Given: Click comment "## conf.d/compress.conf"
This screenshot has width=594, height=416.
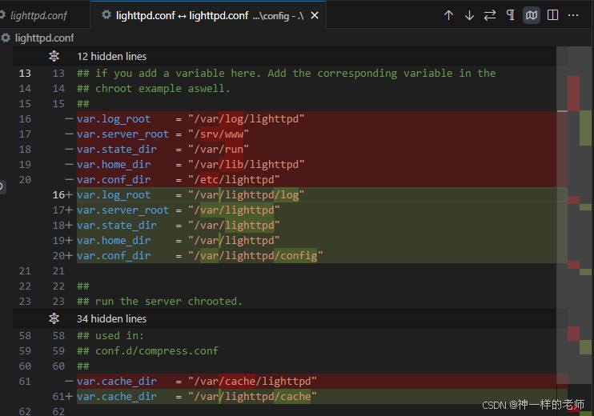Looking at the screenshot, I should pyautogui.click(x=148, y=351).
